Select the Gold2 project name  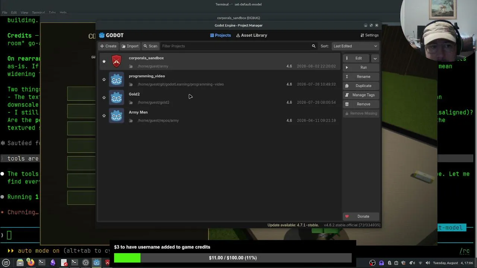(x=134, y=94)
